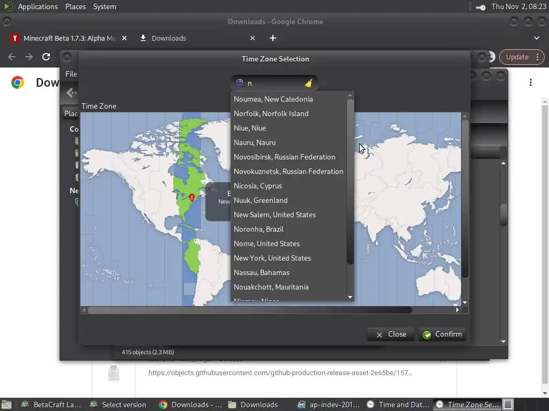Click the workspace switcher square in taskbar
This screenshot has width=549, height=411.
click(508, 405)
